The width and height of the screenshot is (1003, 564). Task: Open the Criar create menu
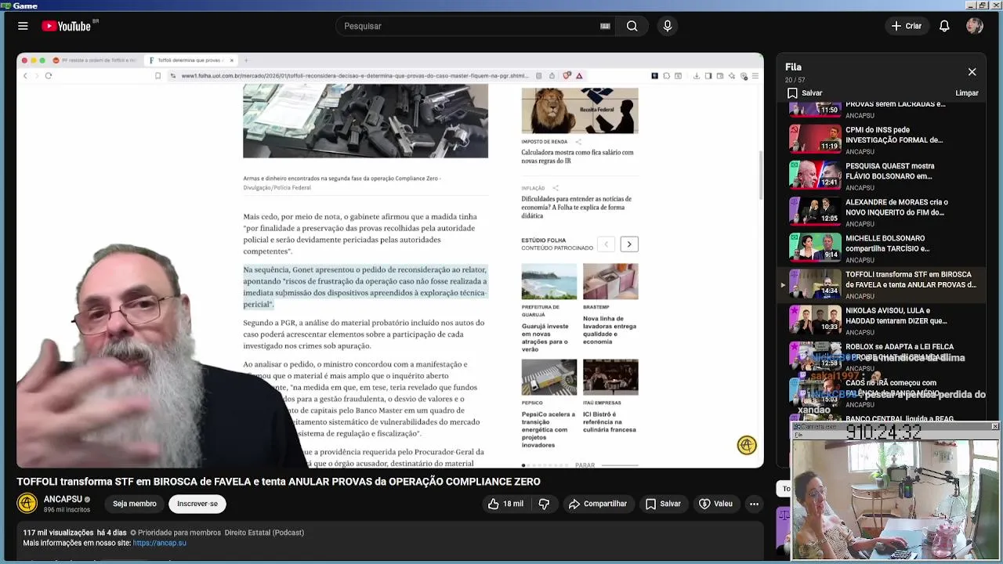pos(907,26)
